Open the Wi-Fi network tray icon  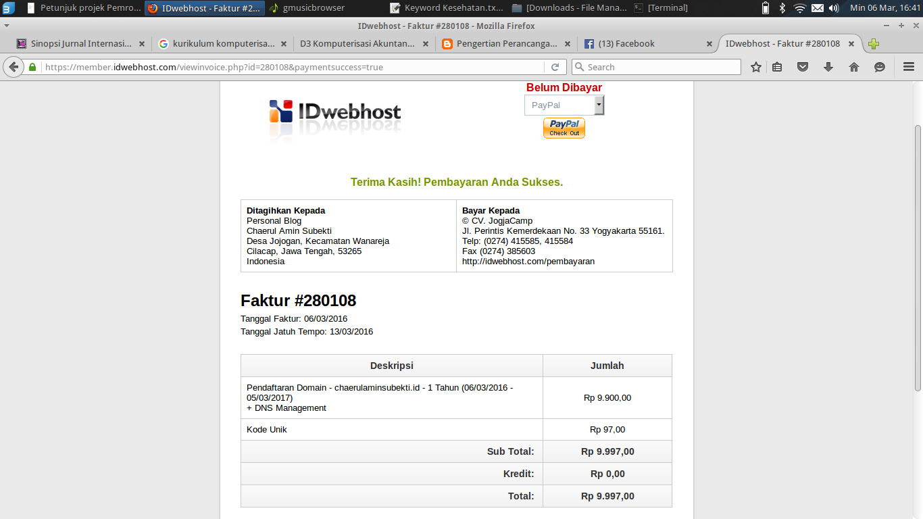point(800,8)
